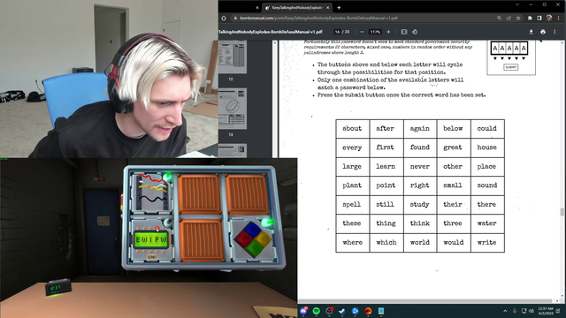Screen dimensions: 566x318
Task: Click the PDF zoom percentage field
Action: (x=375, y=32)
